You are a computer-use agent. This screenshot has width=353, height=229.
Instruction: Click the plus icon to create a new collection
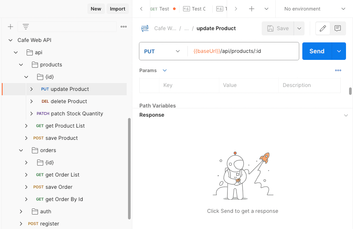[x=10, y=27]
